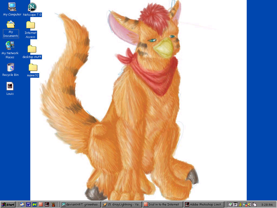This screenshot has height=208, width=277.
Task: Click the green quick launch icon
Action: [34, 205]
